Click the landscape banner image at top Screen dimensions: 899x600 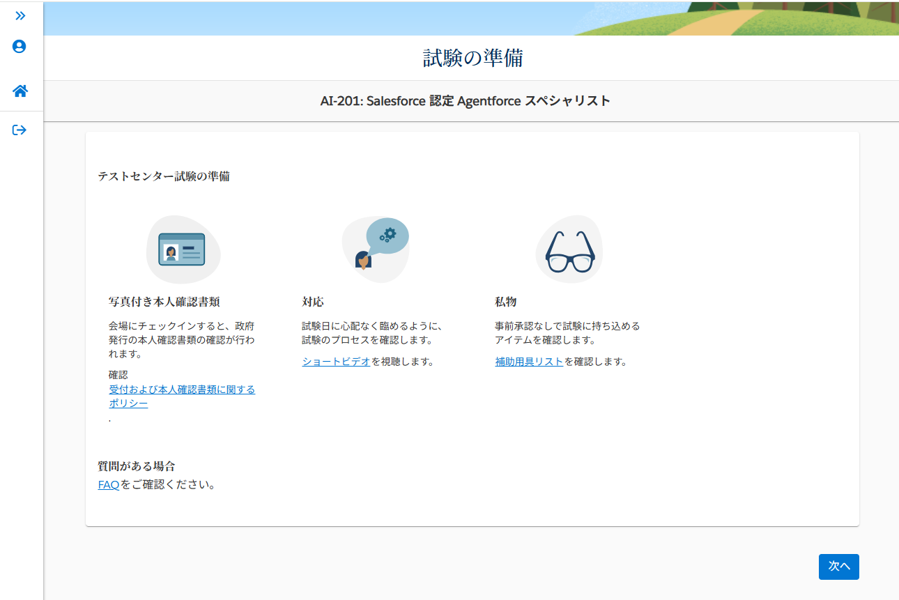coord(471,19)
